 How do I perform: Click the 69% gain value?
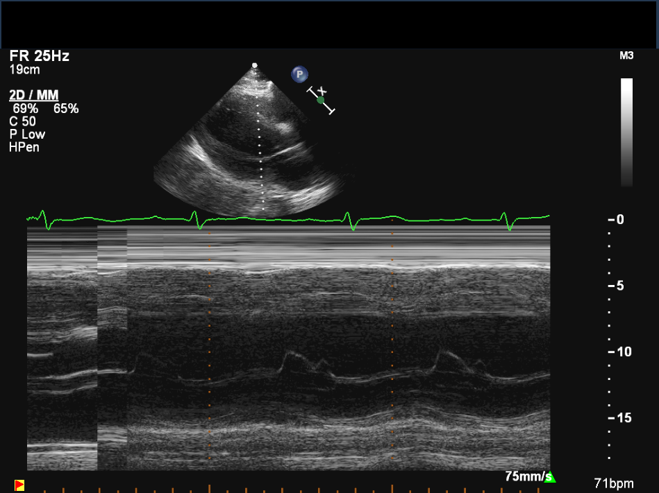[x=25, y=108]
